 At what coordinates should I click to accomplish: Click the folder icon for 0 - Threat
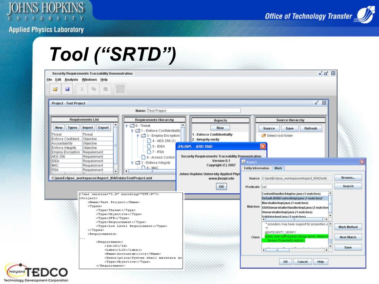pos(132,126)
